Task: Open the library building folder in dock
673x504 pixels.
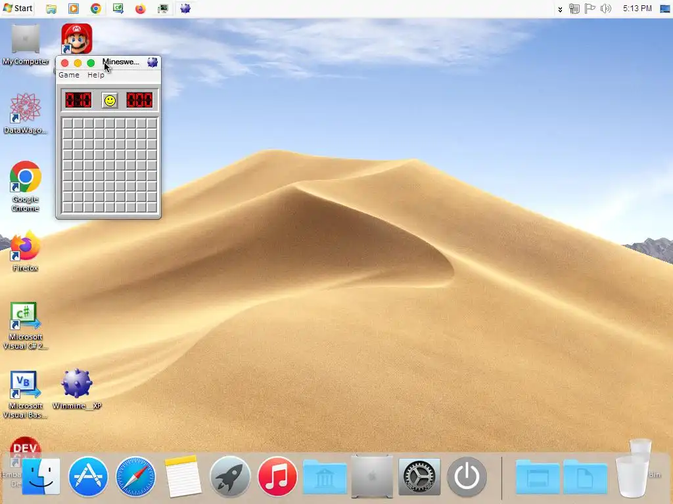Action: 325,476
